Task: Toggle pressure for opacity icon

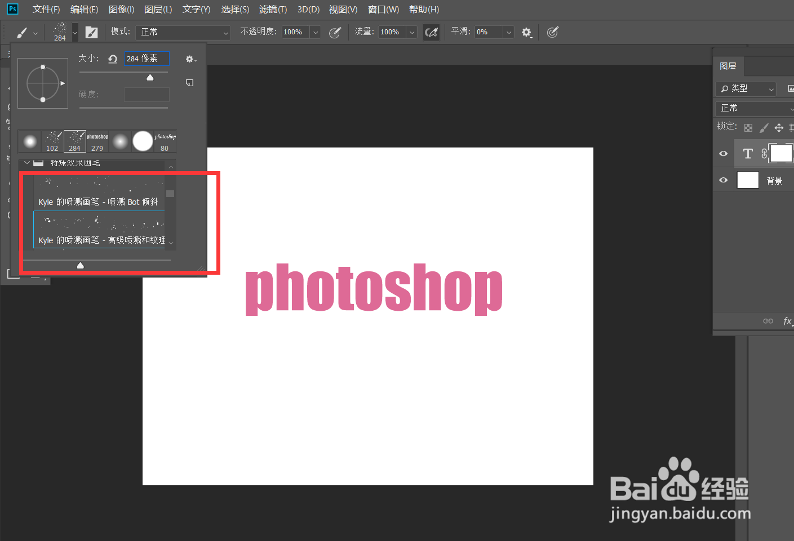Action: point(335,33)
